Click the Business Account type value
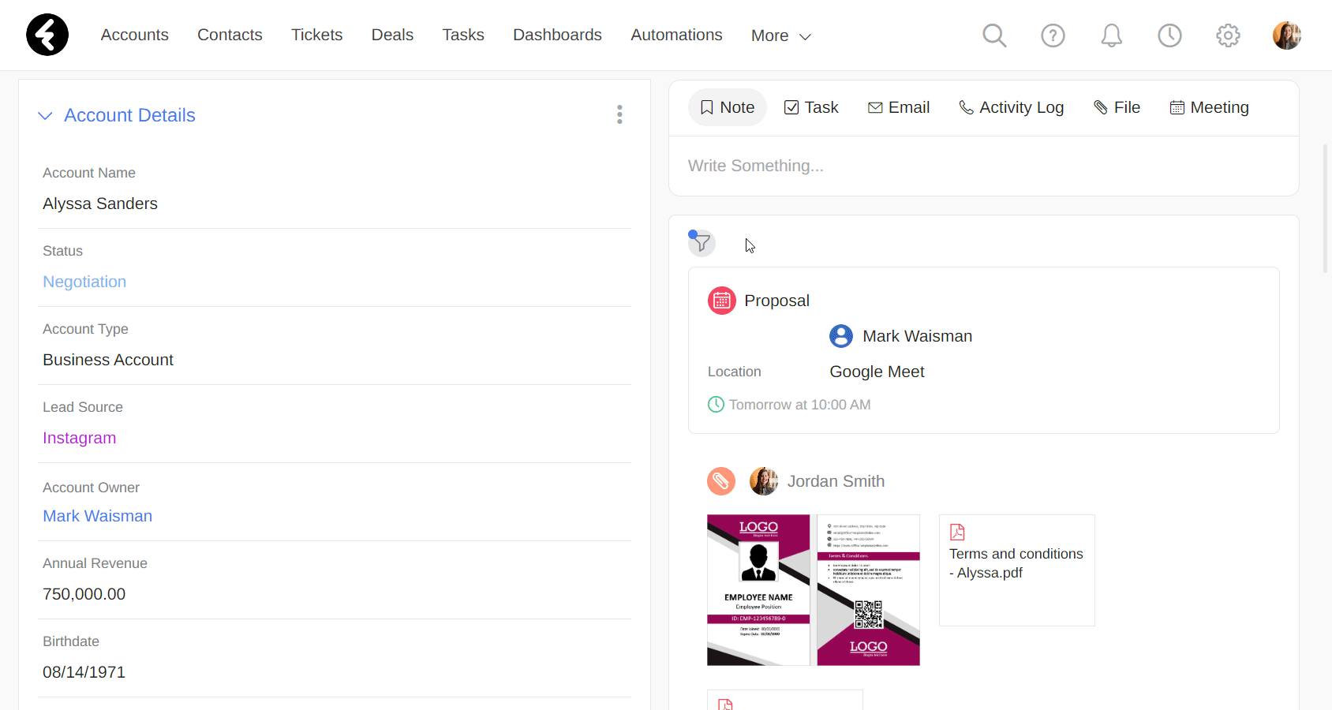This screenshot has height=710, width=1332. (108, 360)
